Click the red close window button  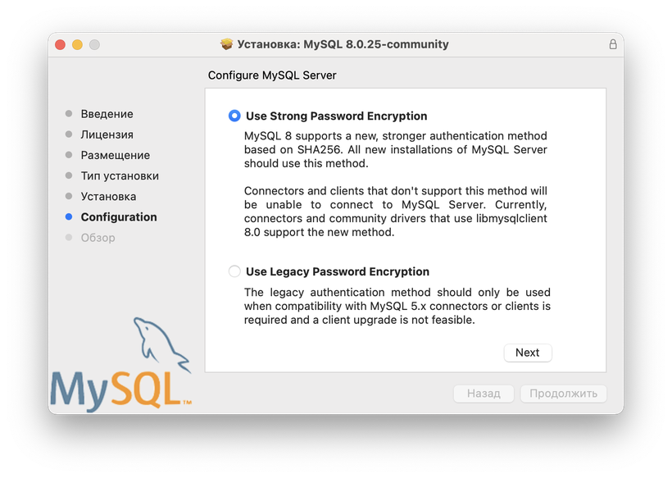pyautogui.click(x=60, y=44)
